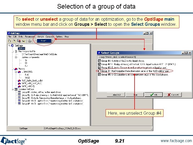
Task: Collapse the Experimental Data tree node
Action: pyautogui.click(x=13, y=89)
